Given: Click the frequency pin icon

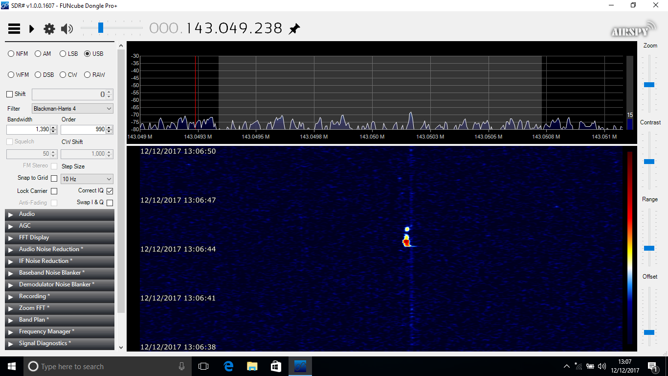Looking at the screenshot, I should coord(294,29).
